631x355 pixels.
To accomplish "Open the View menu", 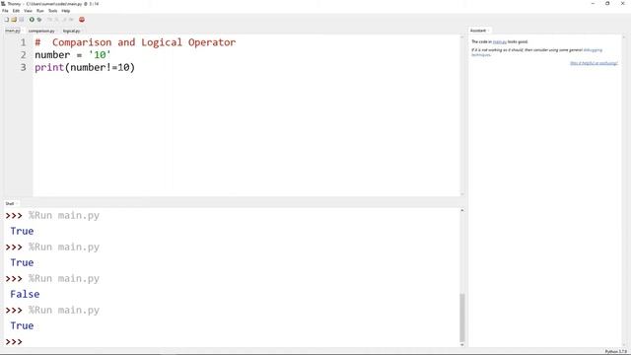I will pos(28,11).
